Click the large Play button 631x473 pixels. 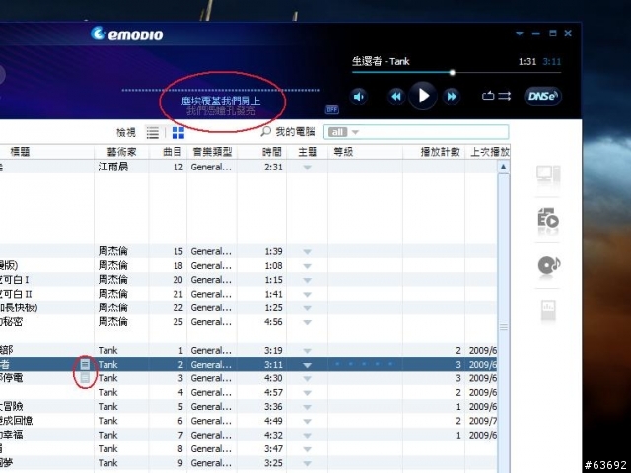423,96
